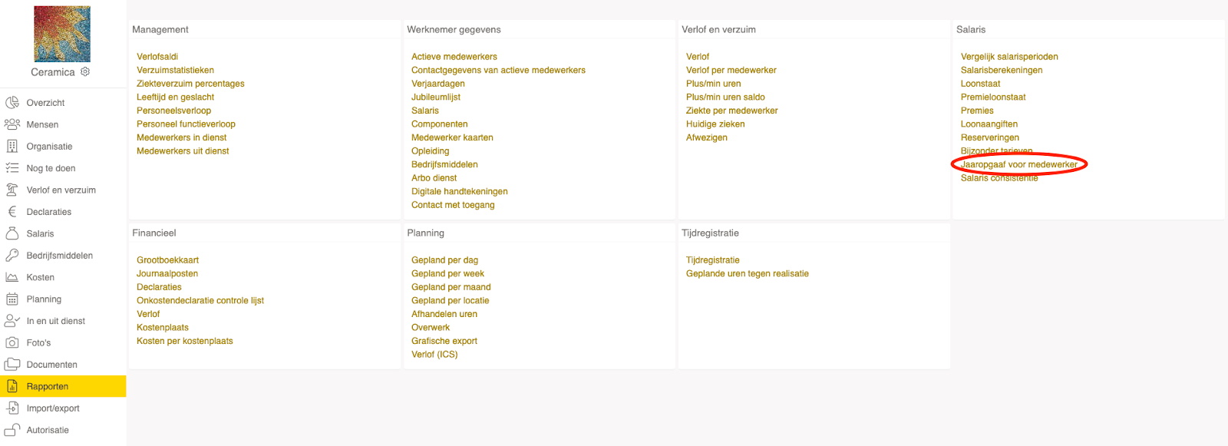
Task: Click the Ceramica company logo thumbnail
Action: [62, 35]
